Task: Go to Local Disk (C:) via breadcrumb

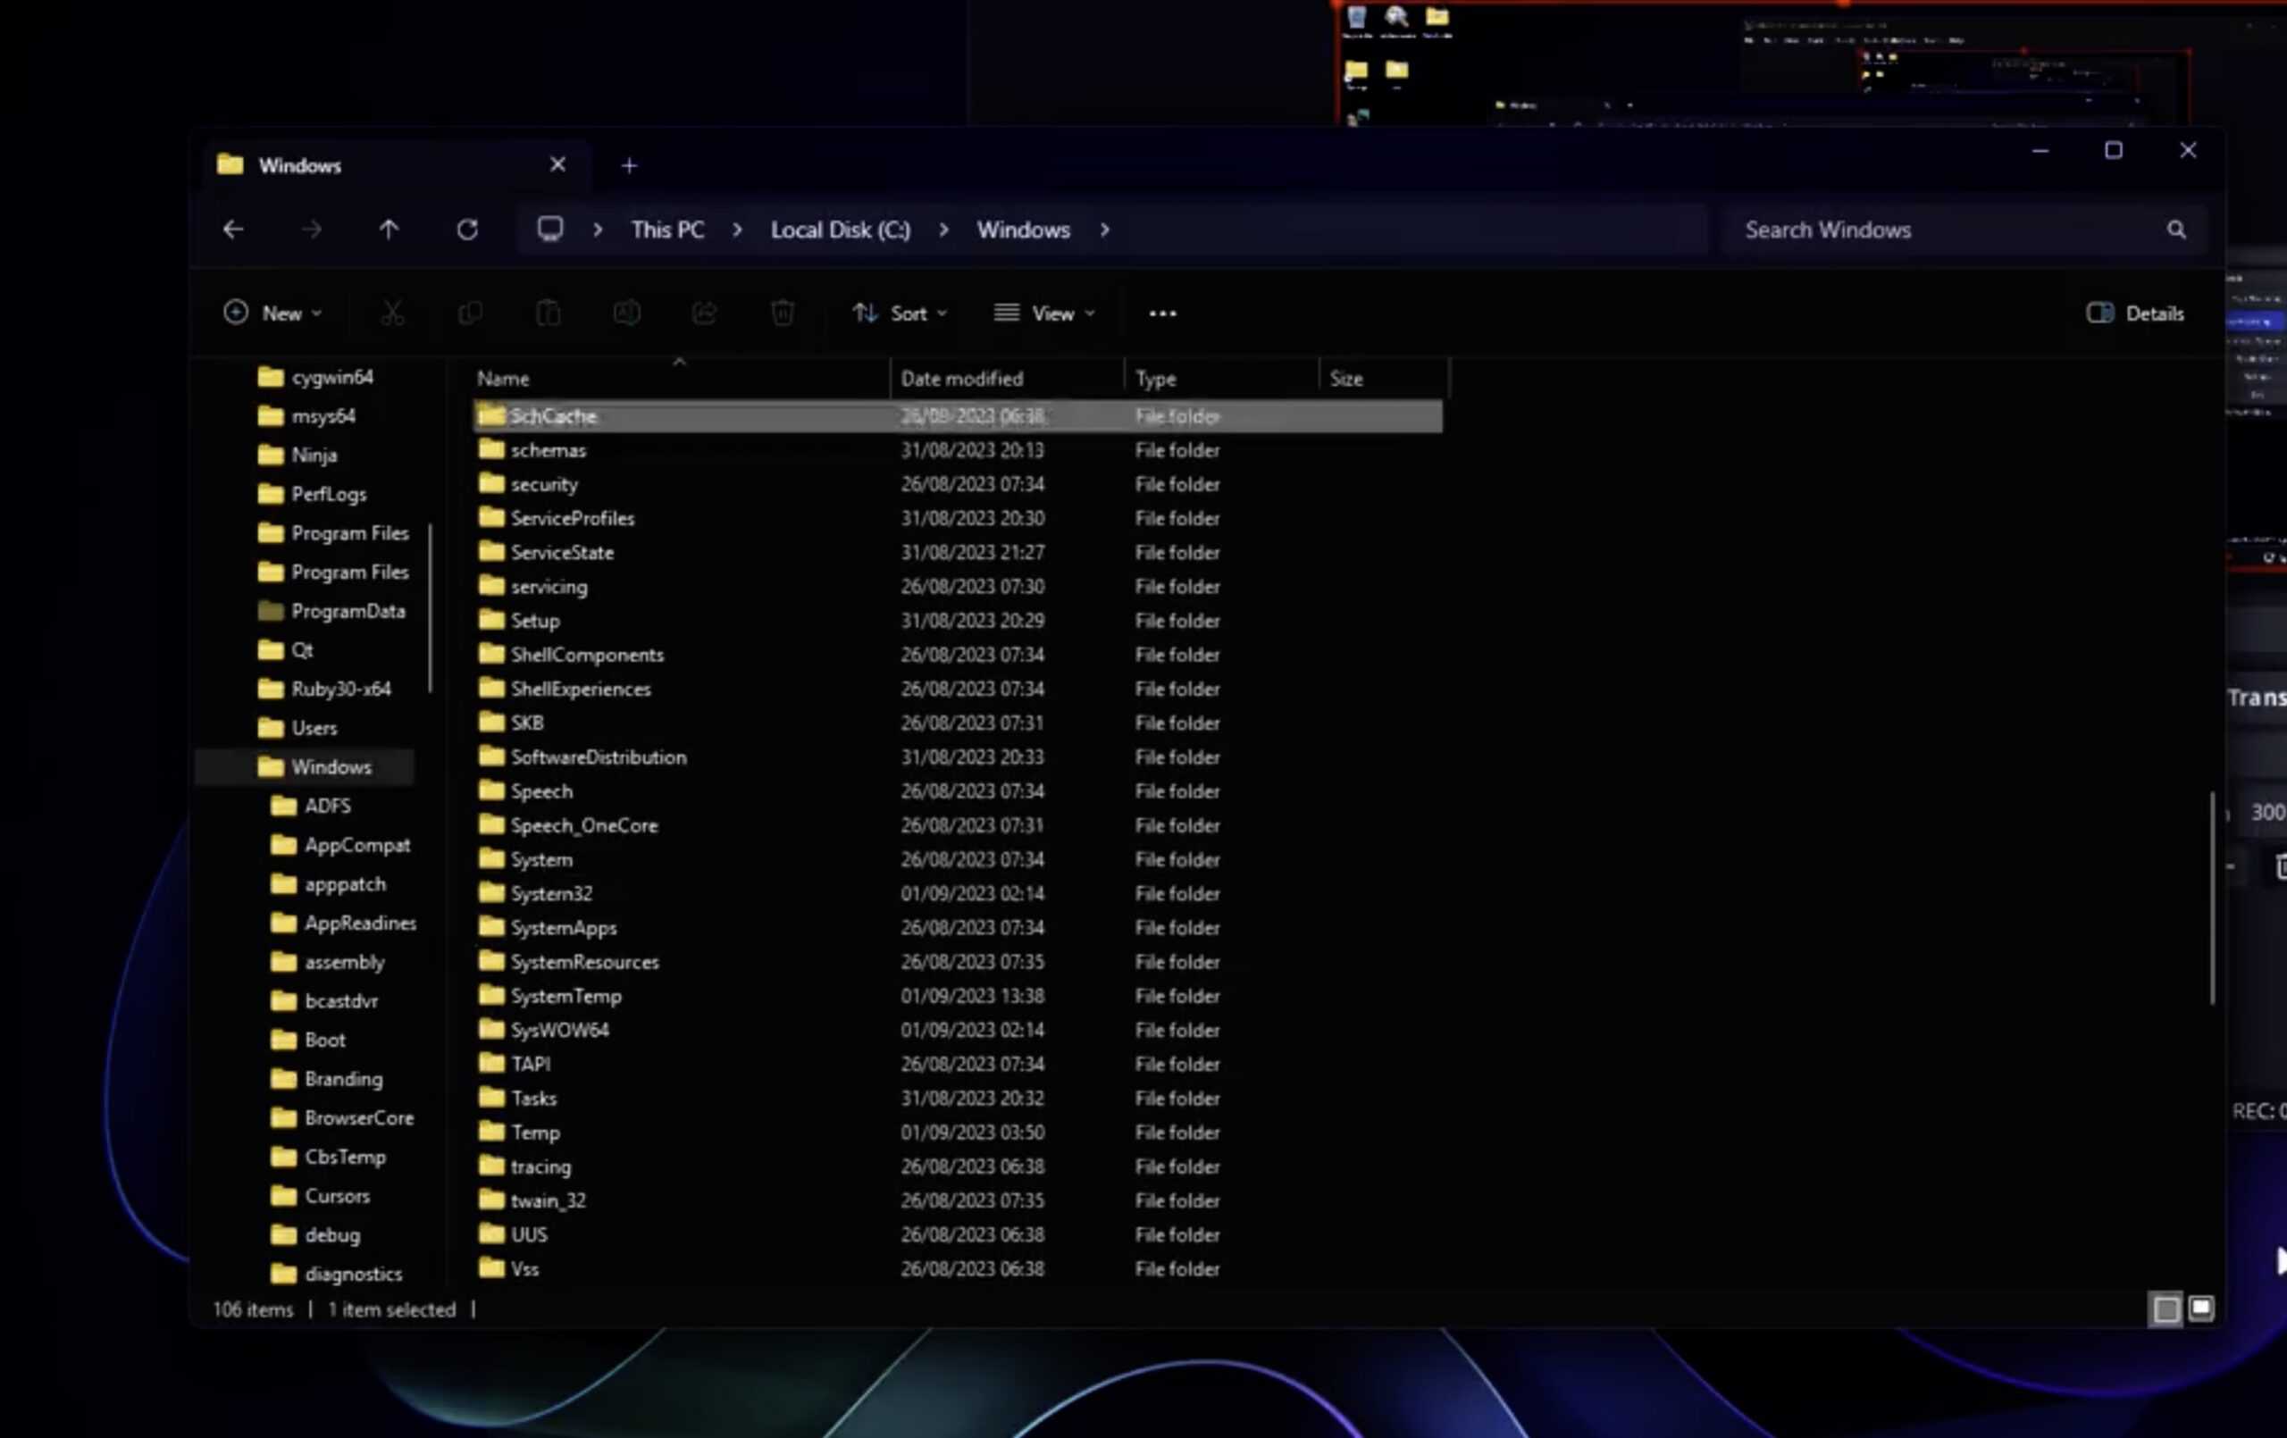Action: pyautogui.click(x=840, y=229)
